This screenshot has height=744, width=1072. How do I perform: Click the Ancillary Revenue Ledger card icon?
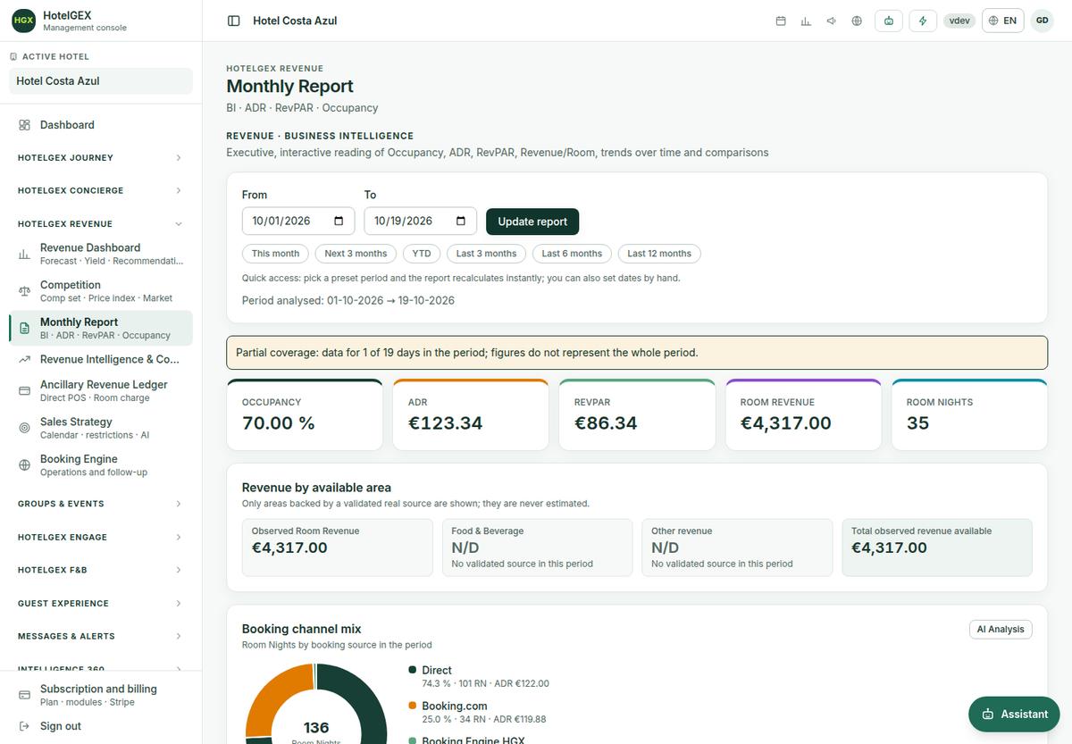click(24, 390)
